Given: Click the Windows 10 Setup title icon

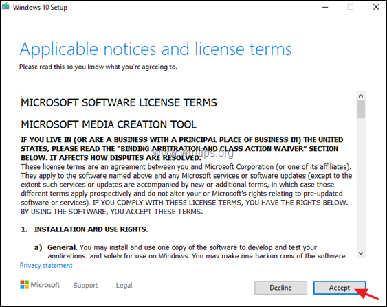Looking at the screenshot, I should click(x=5, y=6).
